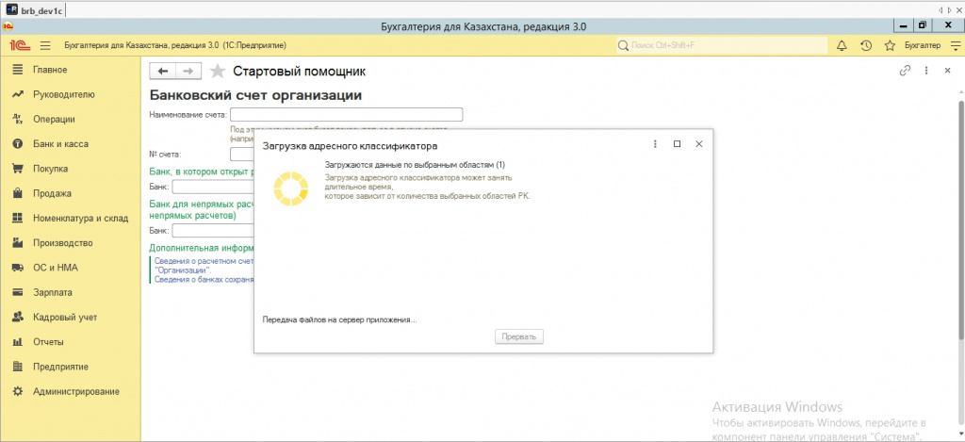This screenshot has height=442, width=965.
Task: Click the Наименование счета input field
Action: tap(347, 114)
